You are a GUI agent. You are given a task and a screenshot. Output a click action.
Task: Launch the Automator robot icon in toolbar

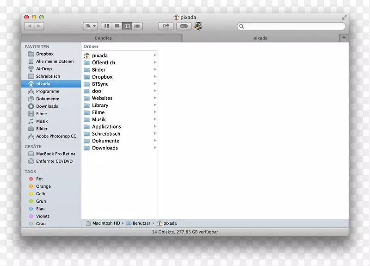(198, 26)
